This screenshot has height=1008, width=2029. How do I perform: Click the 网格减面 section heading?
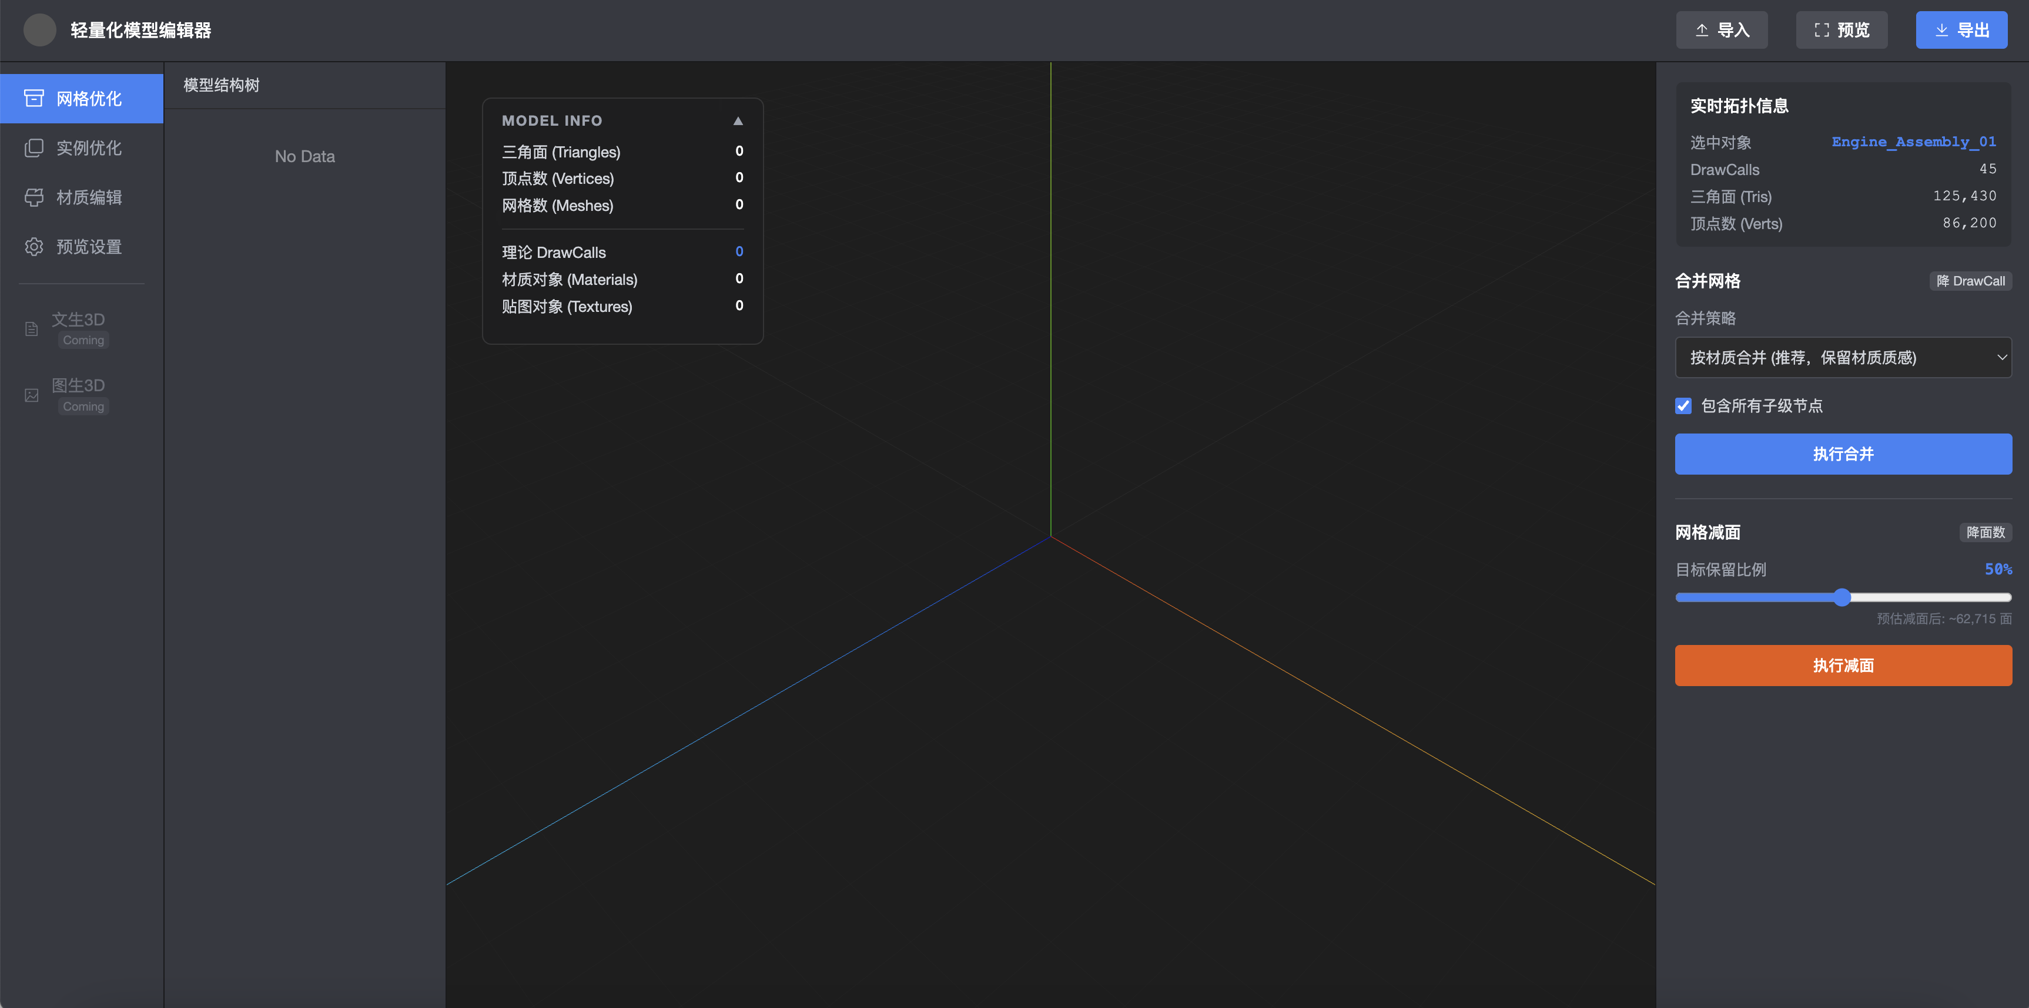coord(1707,533)
